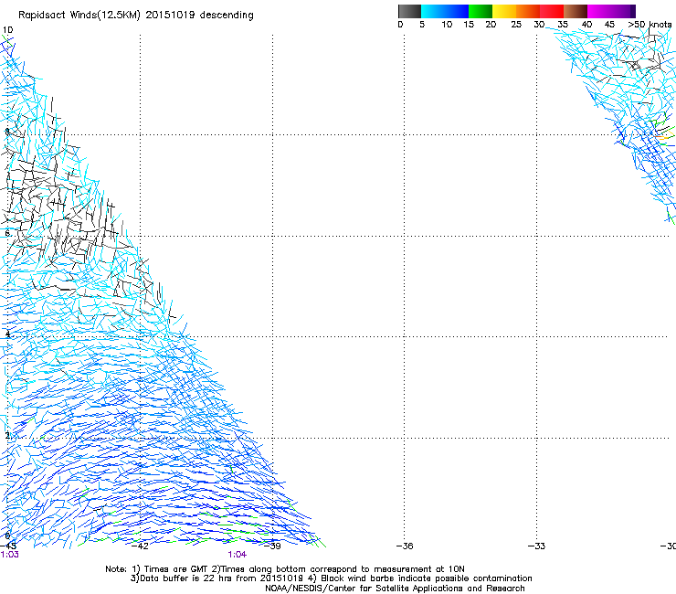Click the purple '1:03' swath time label

(x=9, y=555)
